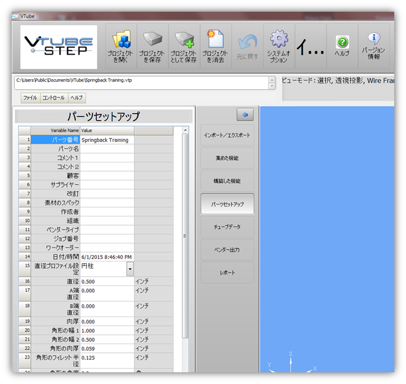
Task: Click the blue back arrow button
Action: click(244, 114)
